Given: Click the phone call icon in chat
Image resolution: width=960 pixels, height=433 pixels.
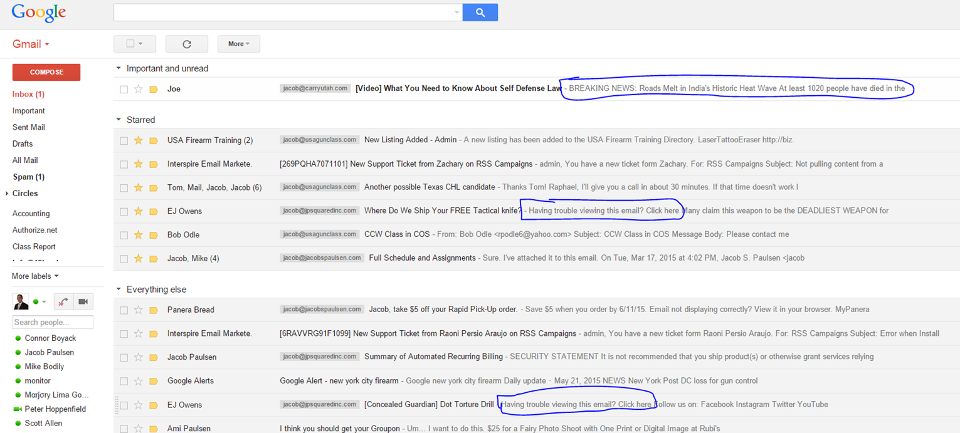Looking at the screenshot, I should pyautogui.click(x=63, y=302).
